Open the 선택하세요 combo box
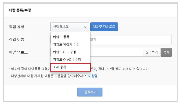Viewport: 180px width, 104px height. 70,27
